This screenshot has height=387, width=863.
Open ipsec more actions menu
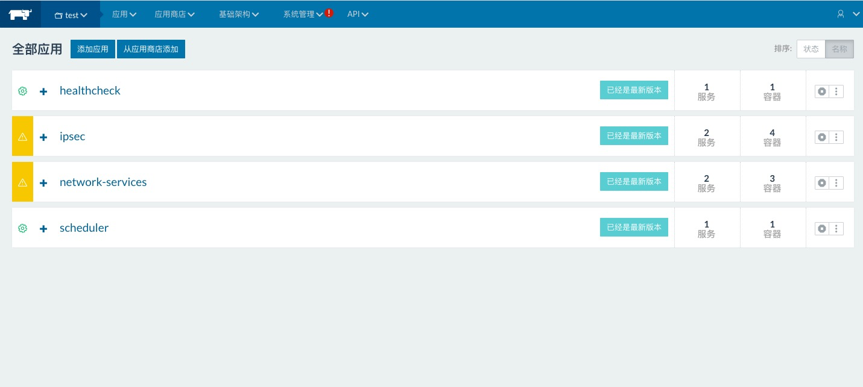click(836, 137)
